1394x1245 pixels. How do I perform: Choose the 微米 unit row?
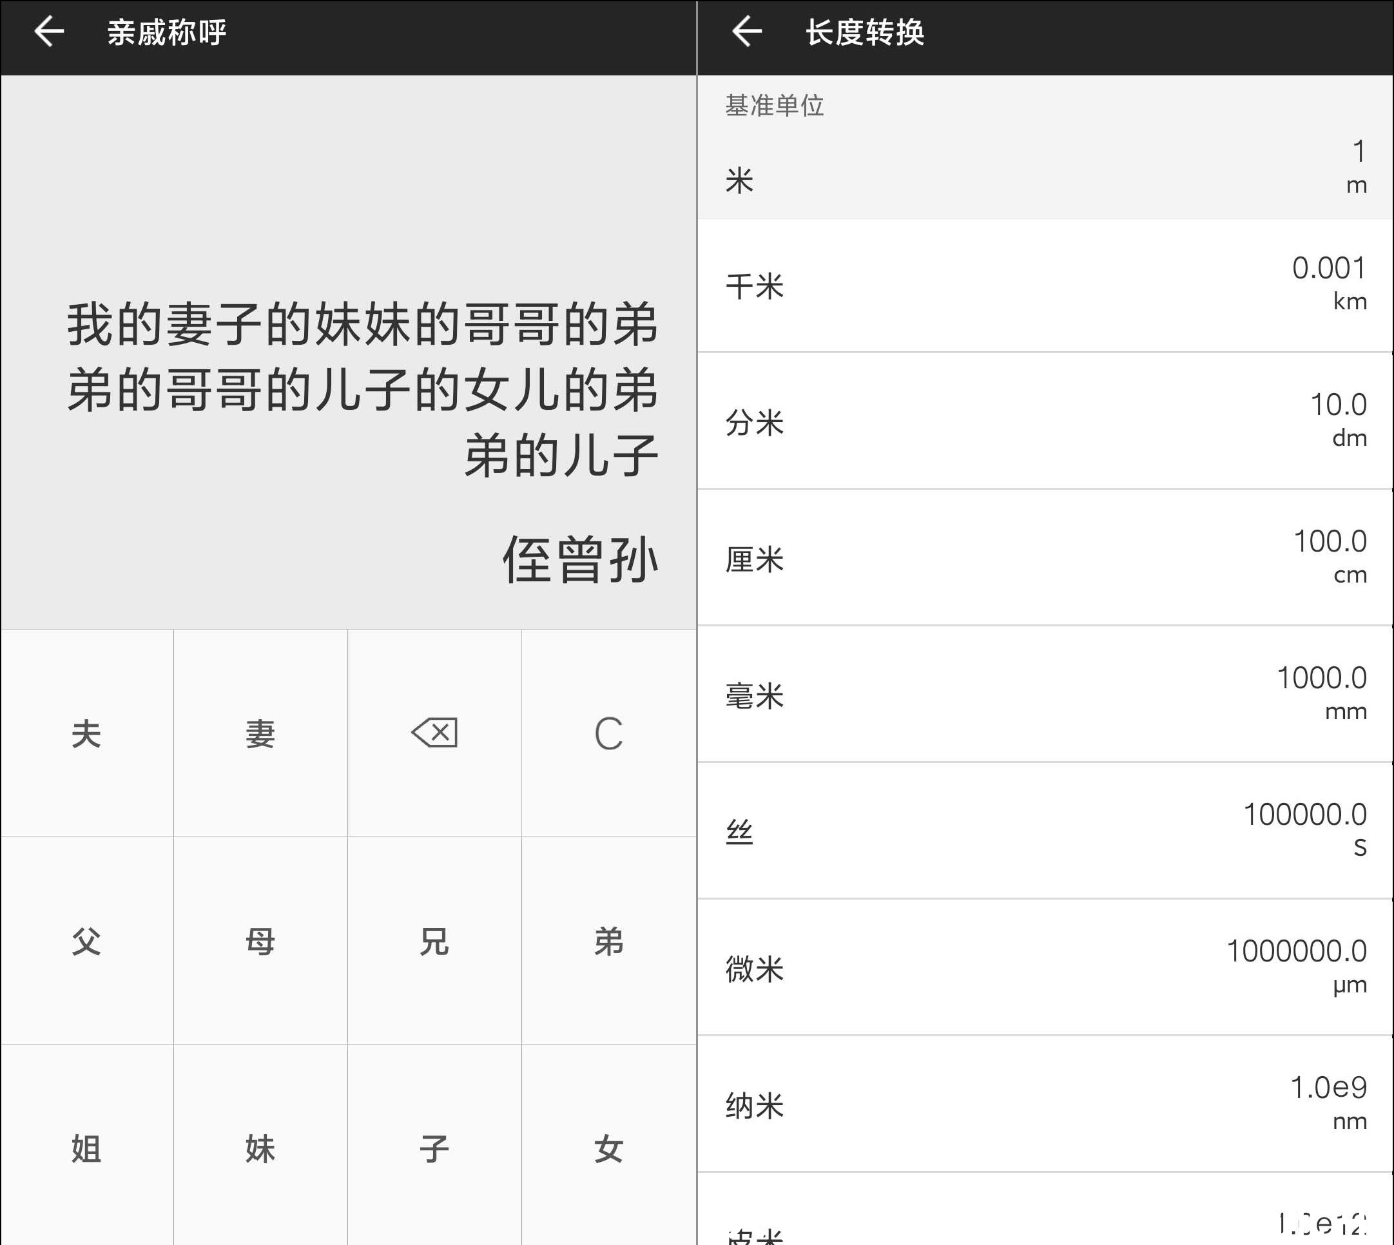(1045, 968)
